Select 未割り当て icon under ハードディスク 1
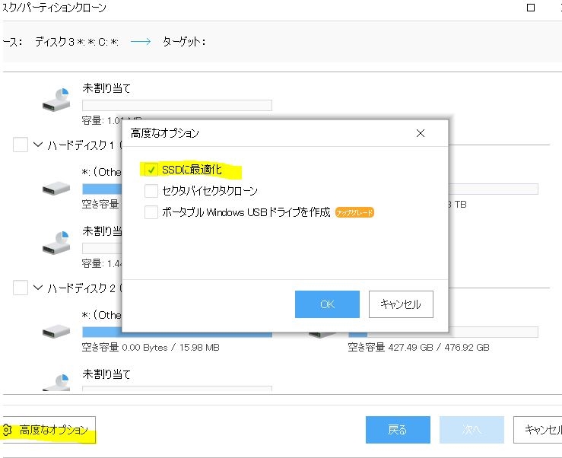 56,243
